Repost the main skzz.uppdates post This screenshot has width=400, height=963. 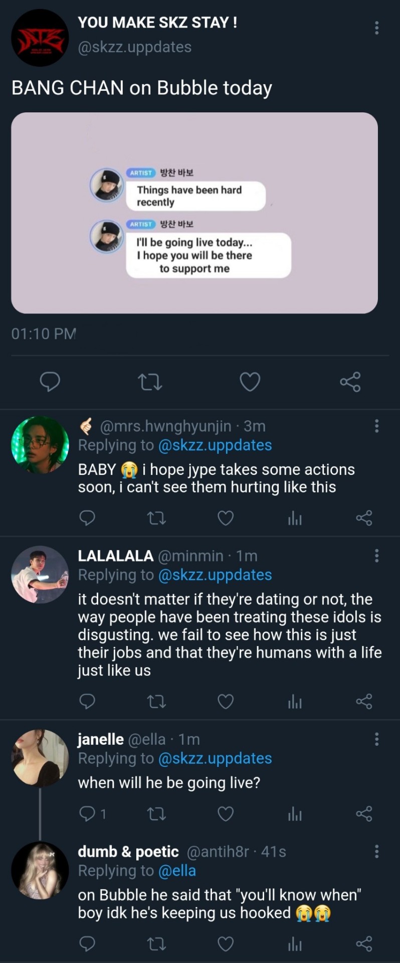[x=149, y=382]
